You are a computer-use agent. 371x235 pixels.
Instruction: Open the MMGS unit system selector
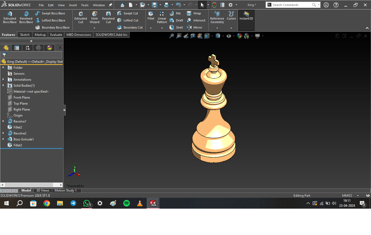350,196
